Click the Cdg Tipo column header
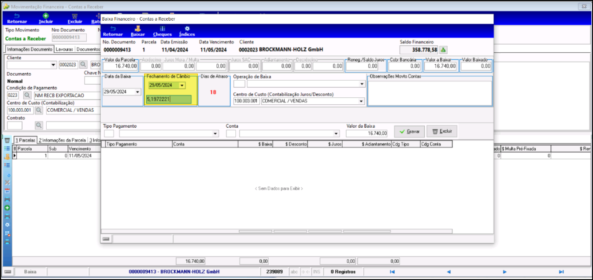Screen dimensions: 593x280 (x=405, y=144)
